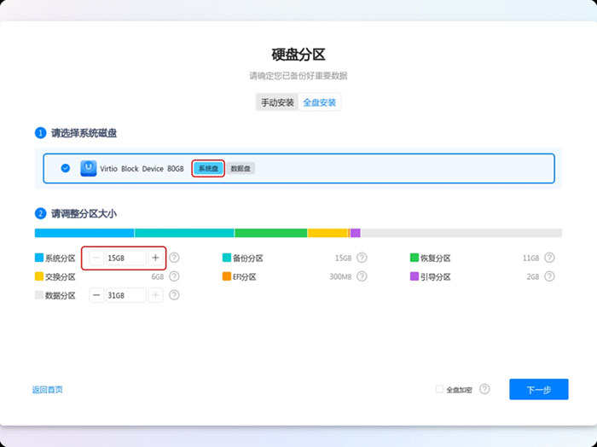Click the 数据分区 31GB size field
The width and height of the screenshot is (597, 447).
[125, 295]
